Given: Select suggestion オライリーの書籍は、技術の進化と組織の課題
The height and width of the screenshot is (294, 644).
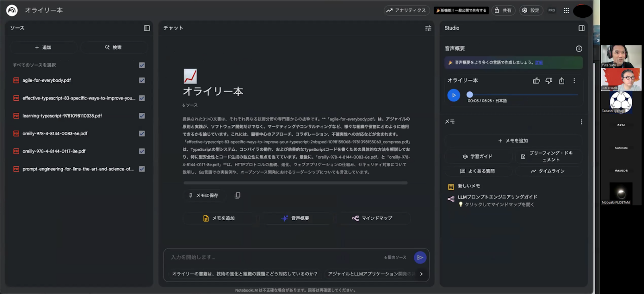Looking at the screenshot, I should tap(245, 274).
